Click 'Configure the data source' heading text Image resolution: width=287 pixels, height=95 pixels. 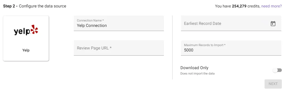43,6
